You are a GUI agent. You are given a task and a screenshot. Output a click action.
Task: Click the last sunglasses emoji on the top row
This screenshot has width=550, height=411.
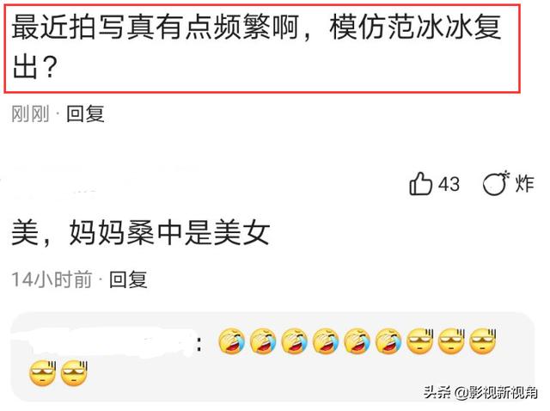(x=483, y=340)
